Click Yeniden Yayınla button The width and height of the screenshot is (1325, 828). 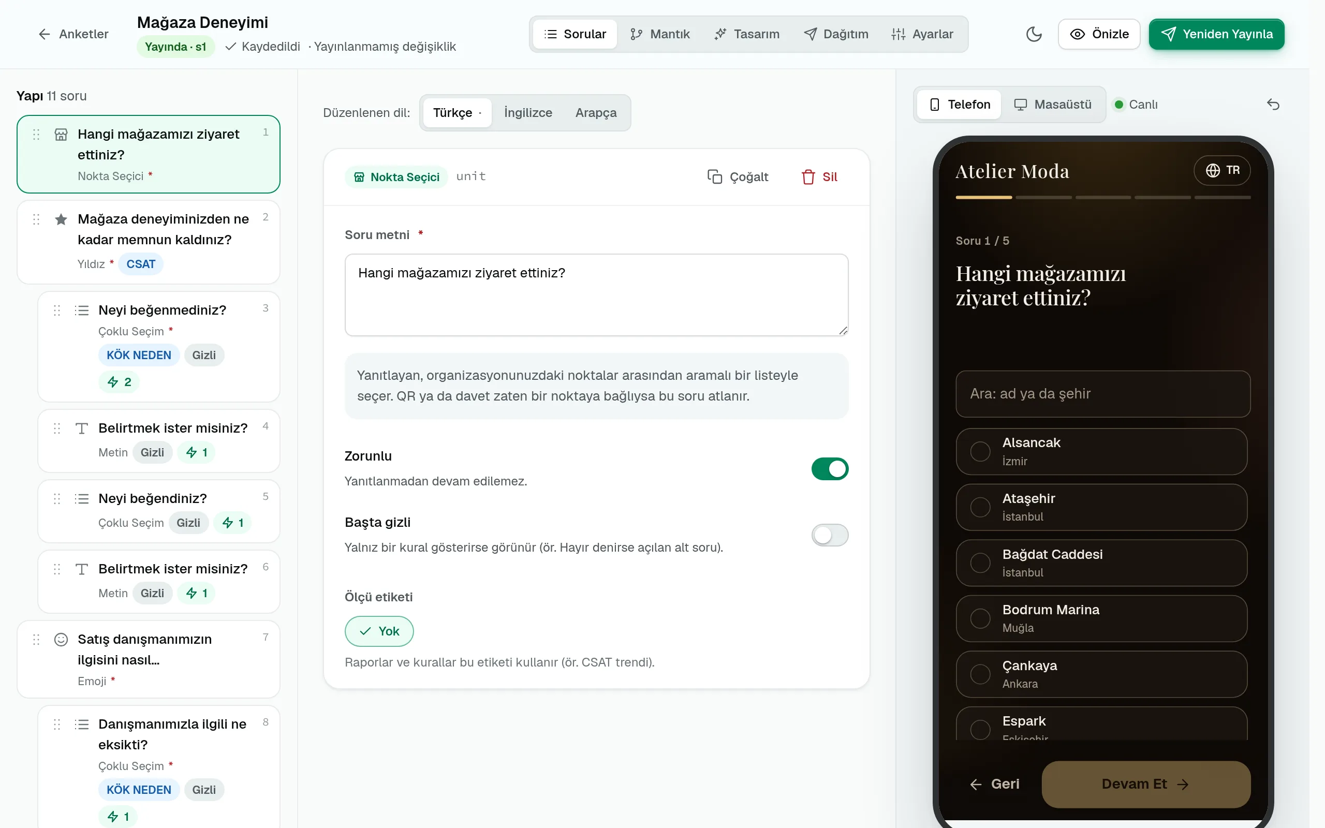[1217, 34]
